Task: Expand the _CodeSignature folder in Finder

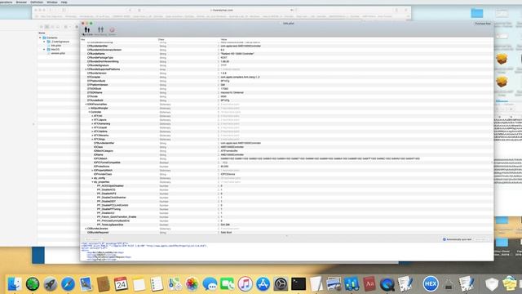Action: coord(44,42)
